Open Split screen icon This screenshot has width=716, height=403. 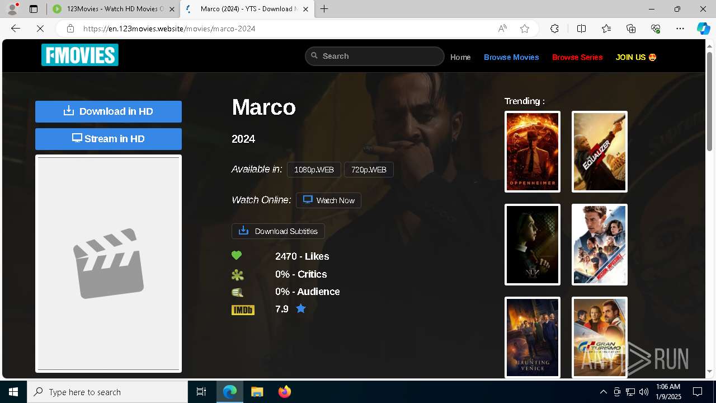point(581,29)
